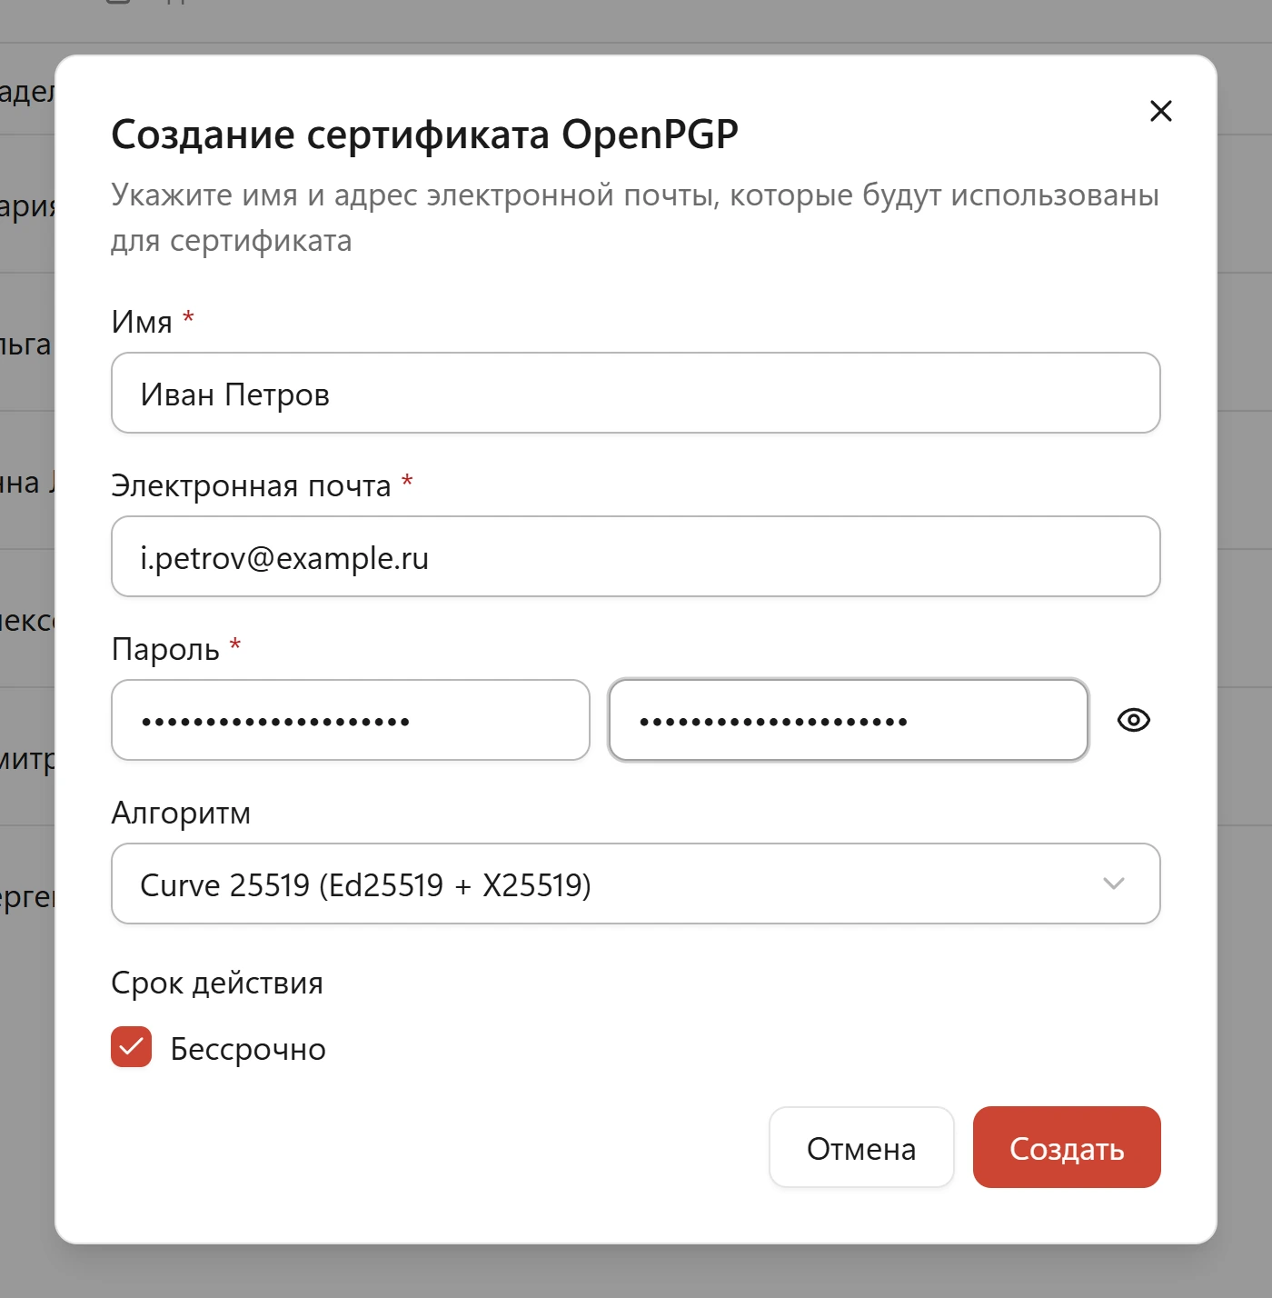Click the Создать button
This screenshot has width=1272, height=1298.
[x=1067, y=1147]
